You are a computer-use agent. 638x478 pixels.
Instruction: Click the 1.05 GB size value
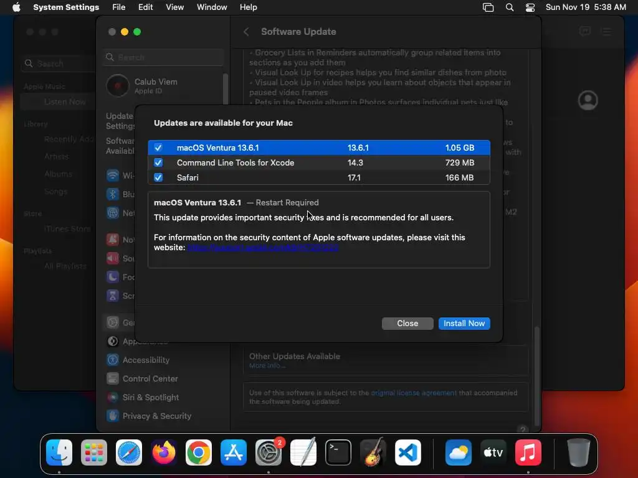point(460,148)
